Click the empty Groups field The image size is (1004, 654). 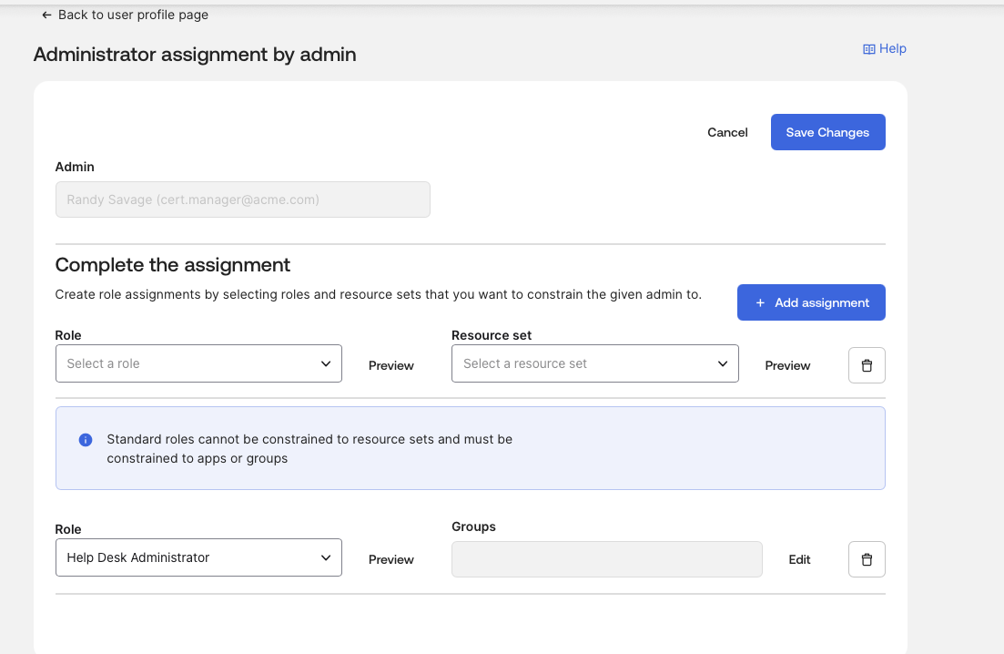[607, 559]
